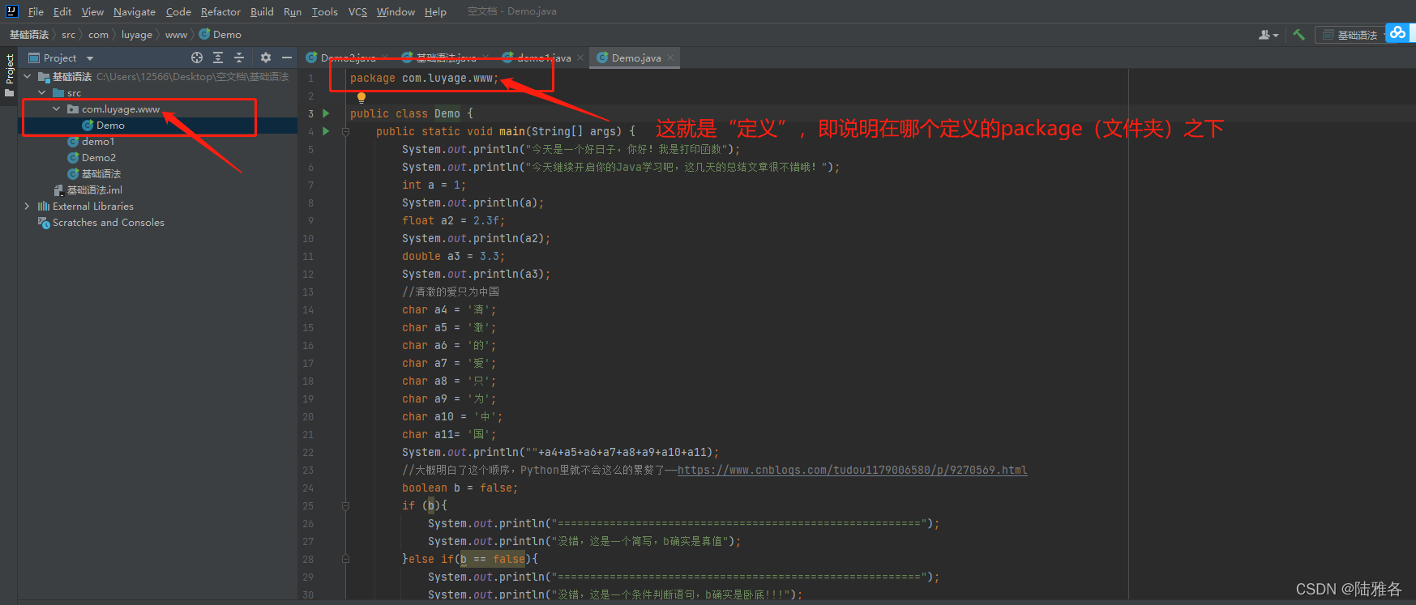Select the Demo class in project tree

[x=103, y=126]
